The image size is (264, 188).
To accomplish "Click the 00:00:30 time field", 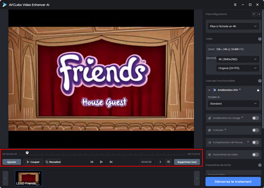I will point(147,162).
